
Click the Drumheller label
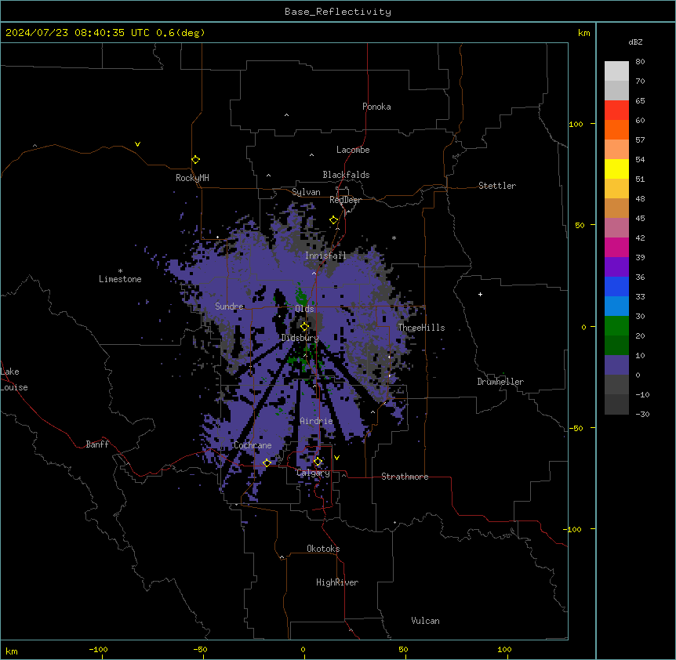[x=500, y=382]
